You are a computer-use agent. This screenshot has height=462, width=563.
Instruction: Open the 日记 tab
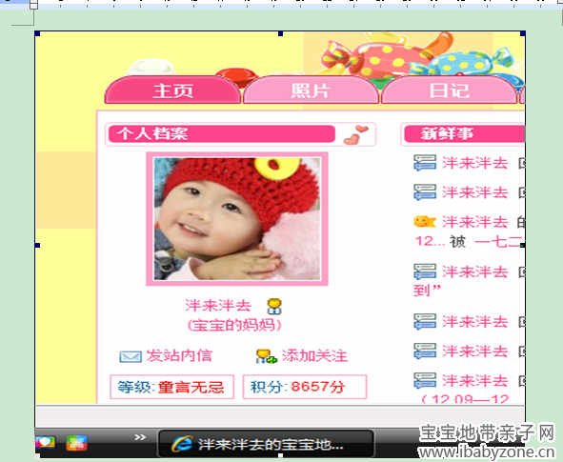(449, 90)
